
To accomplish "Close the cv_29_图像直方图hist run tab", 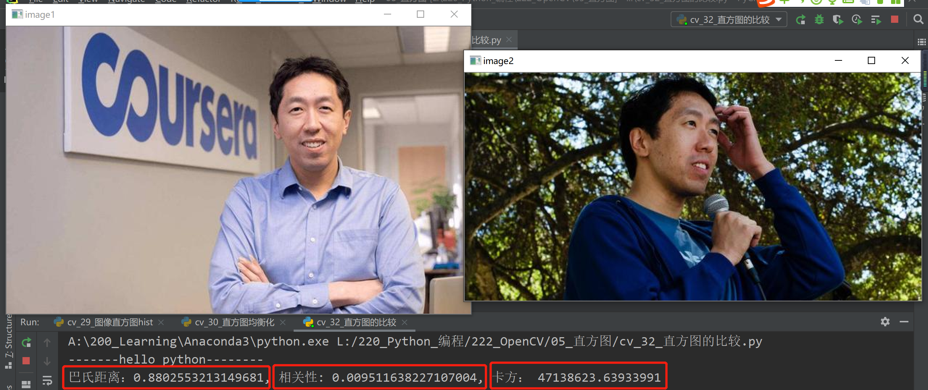I will (x=161, y=322).
